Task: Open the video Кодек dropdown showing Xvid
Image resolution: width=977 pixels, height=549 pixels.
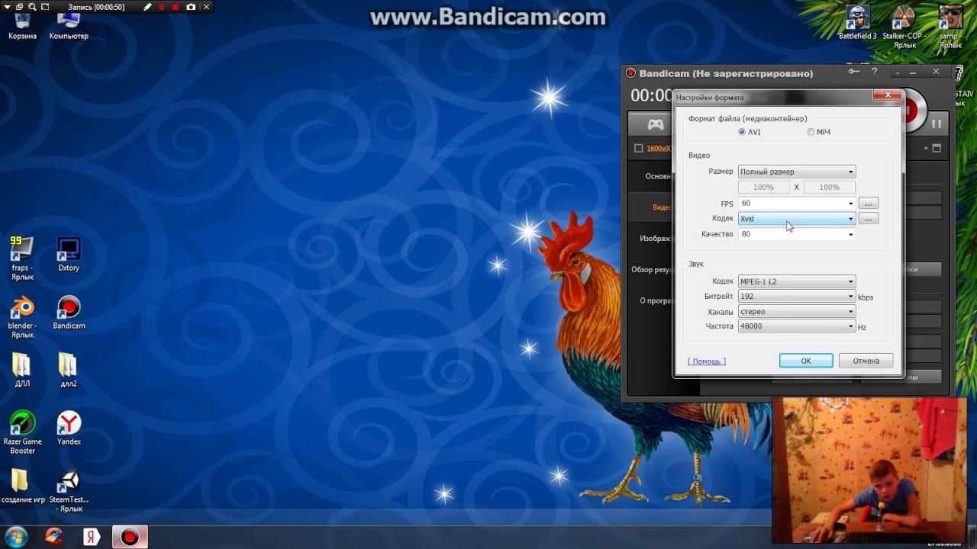Action: 797,219
